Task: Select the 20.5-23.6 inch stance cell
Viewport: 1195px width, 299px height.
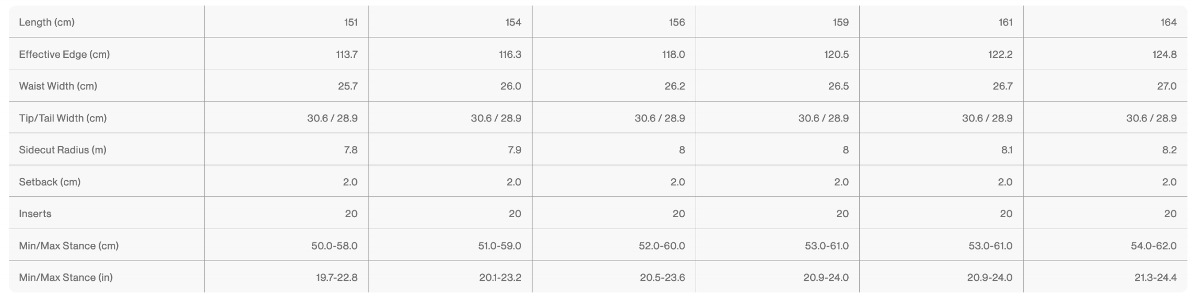Action: pos(662,278)
